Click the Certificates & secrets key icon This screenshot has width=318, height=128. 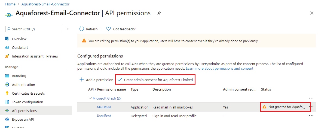pos(7,93)
